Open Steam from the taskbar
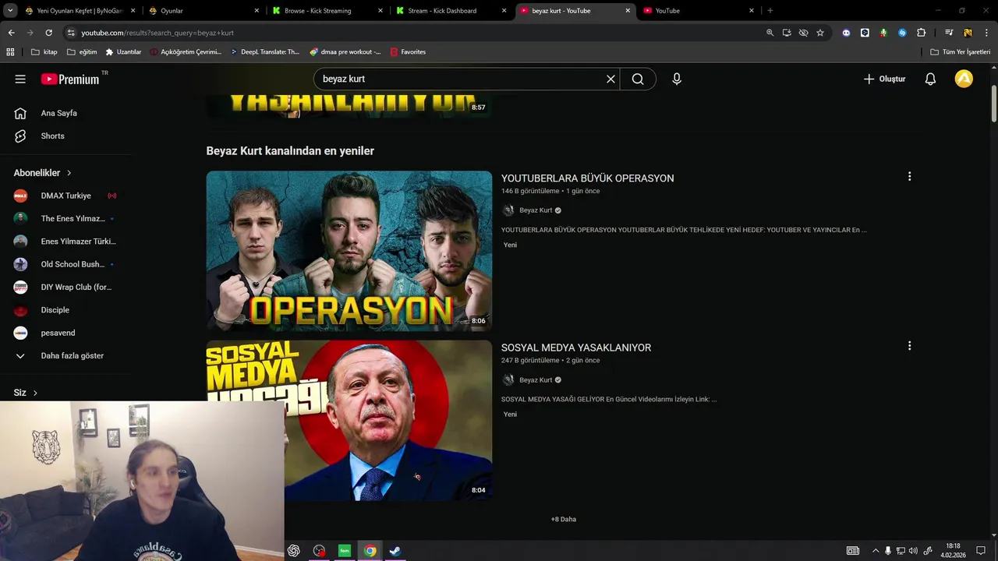Image resolution: width=998 pixels, height=561 pixels. [x=395, y=551]
